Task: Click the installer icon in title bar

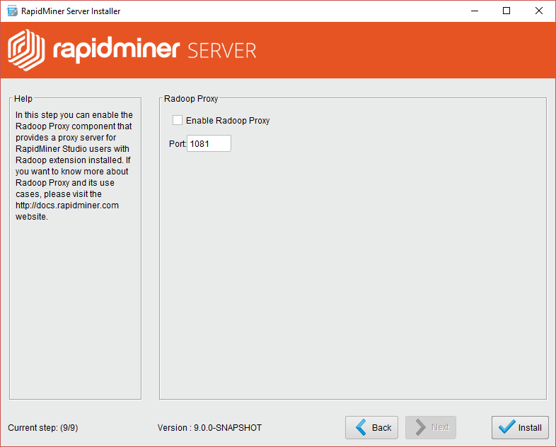Action: [12, 11]
